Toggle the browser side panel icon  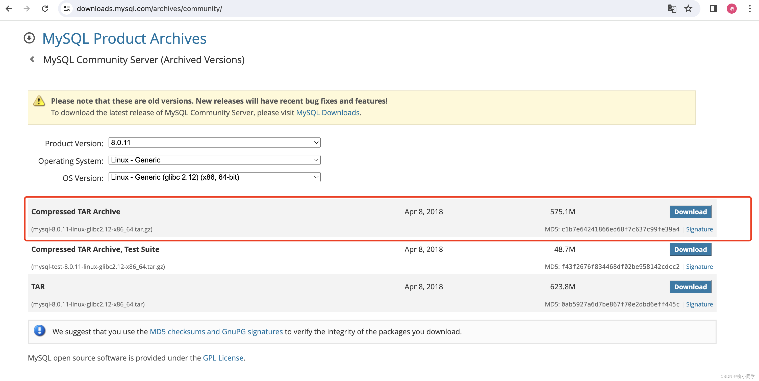pos(713,9)
